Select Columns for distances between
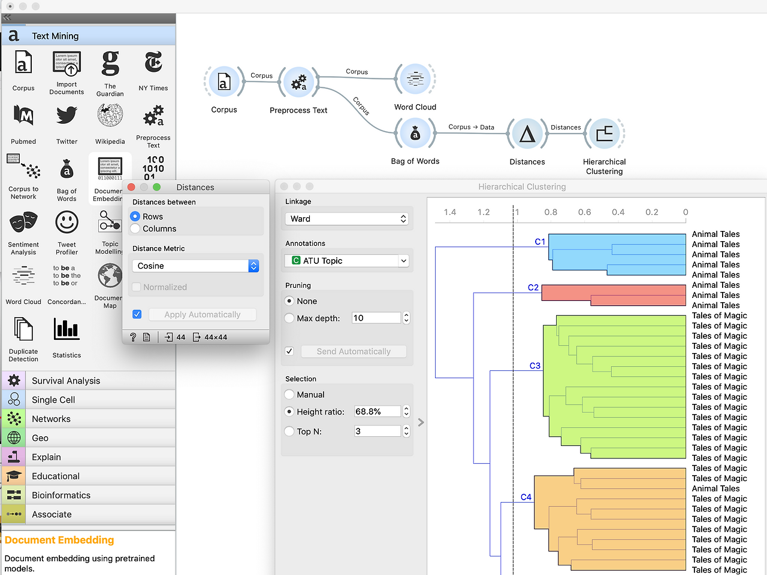 click(135, 229)
